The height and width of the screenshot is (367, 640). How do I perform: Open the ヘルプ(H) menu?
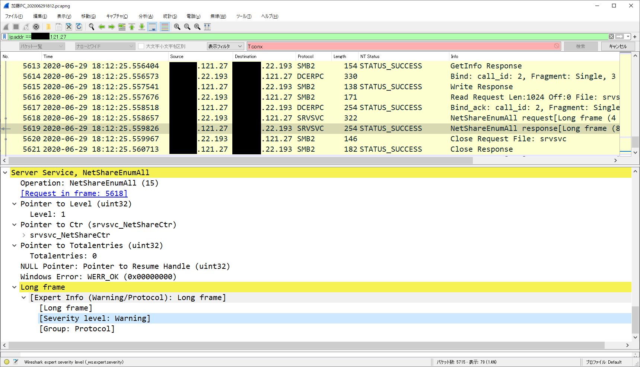270,16
